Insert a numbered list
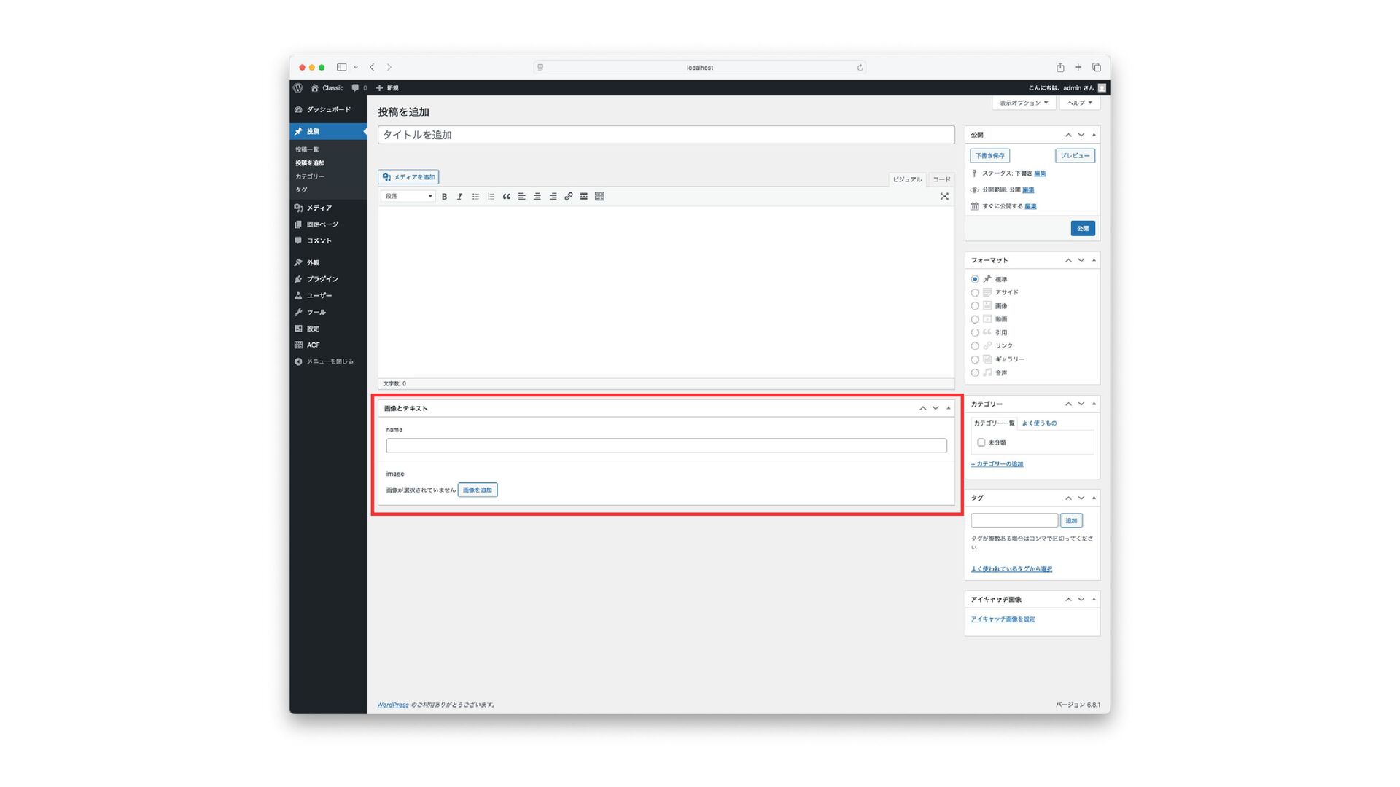 [491, 197]
